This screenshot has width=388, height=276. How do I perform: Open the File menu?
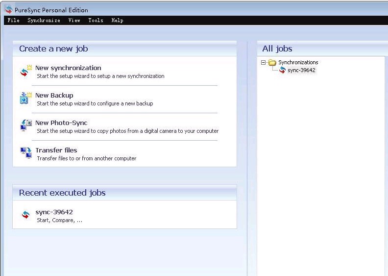coord(13,21)
